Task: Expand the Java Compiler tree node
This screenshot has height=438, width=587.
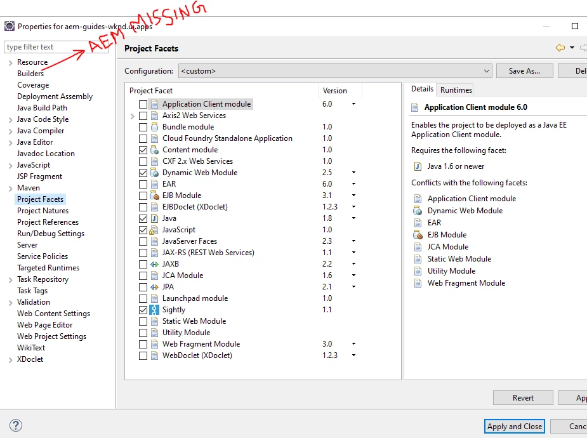Action: click(11, 131)
